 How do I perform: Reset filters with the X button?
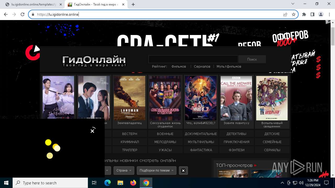(x=183, y=171)
